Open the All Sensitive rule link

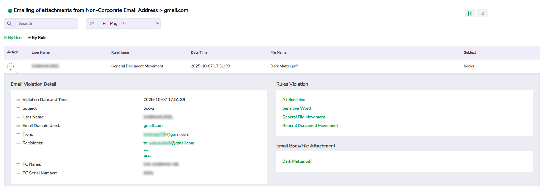point(294,100)
